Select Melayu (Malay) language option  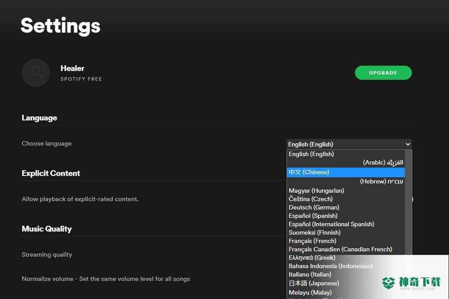tap(346, 292)
